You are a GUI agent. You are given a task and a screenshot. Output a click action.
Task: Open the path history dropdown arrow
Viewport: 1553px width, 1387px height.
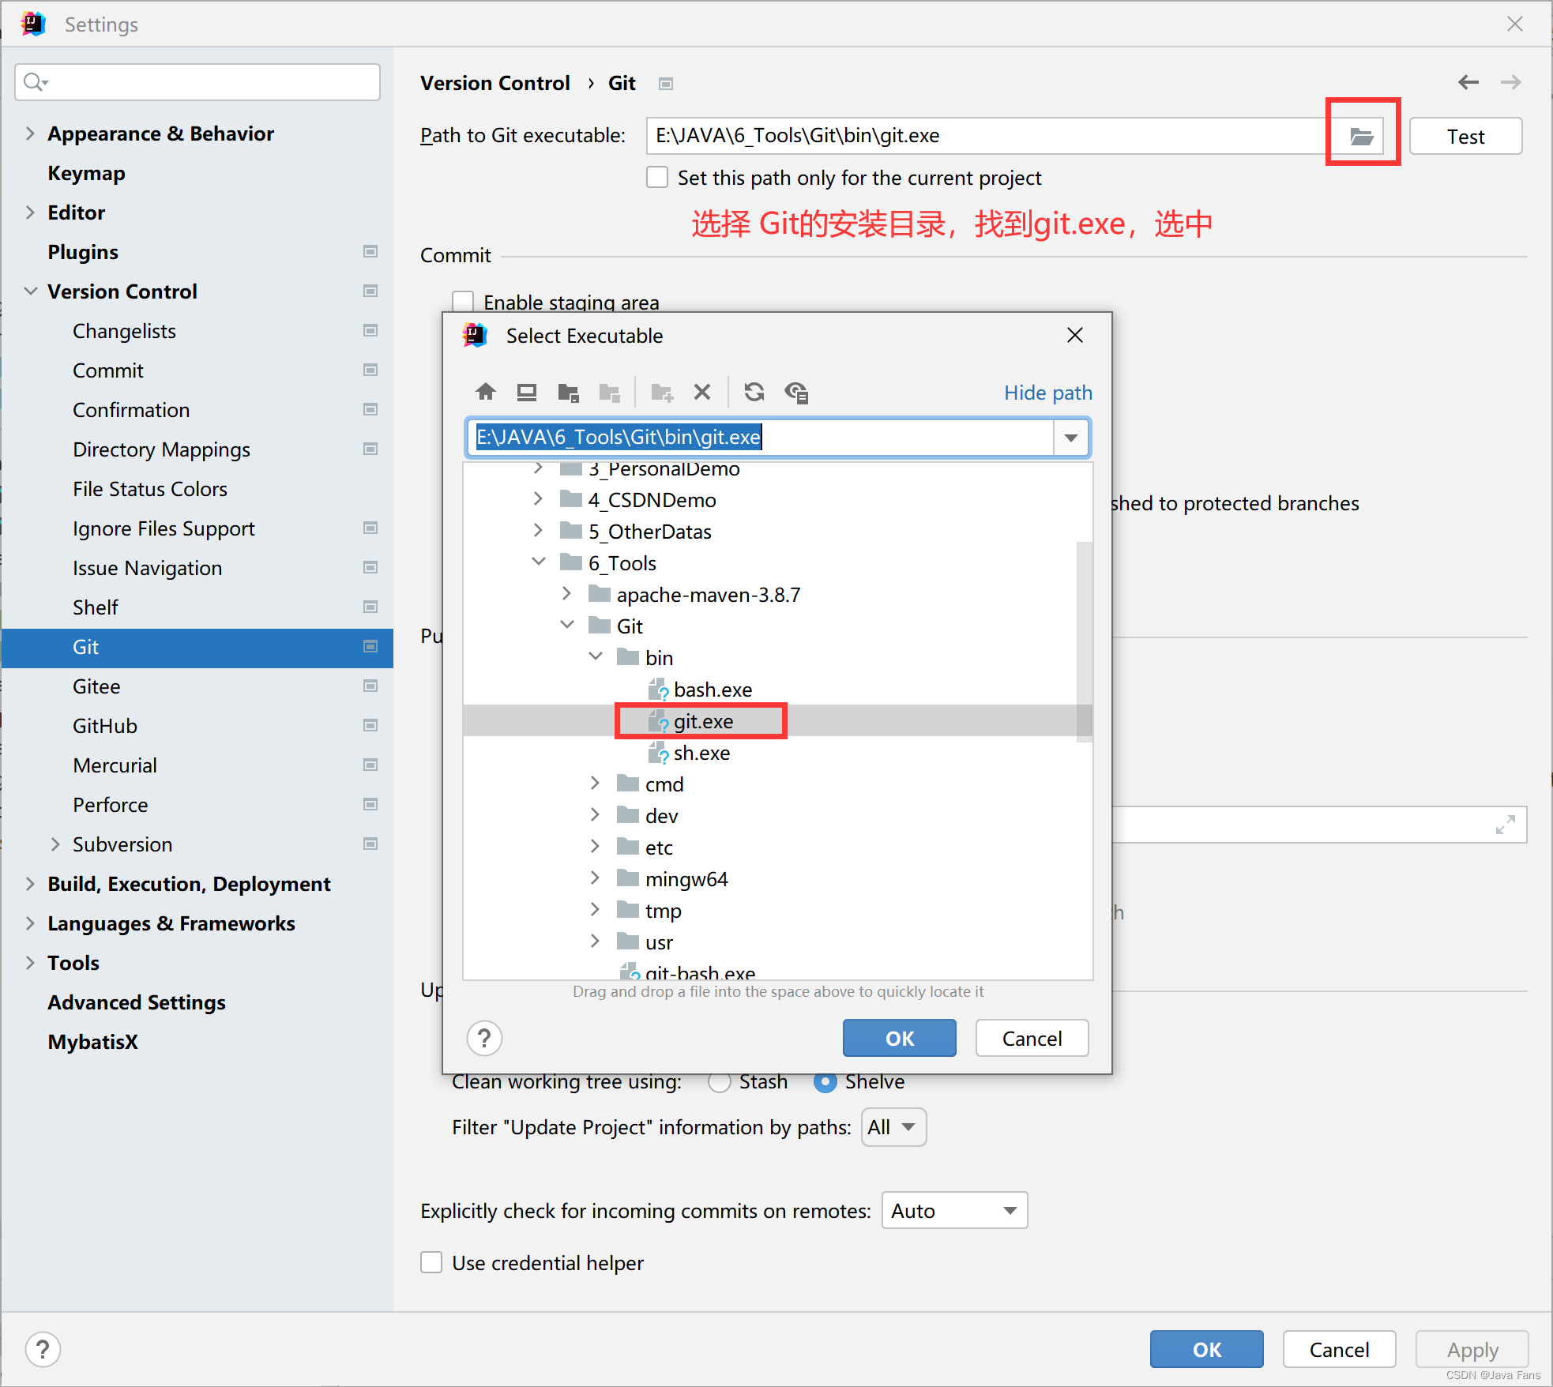pyautogui.click(x=1071, y=438)
